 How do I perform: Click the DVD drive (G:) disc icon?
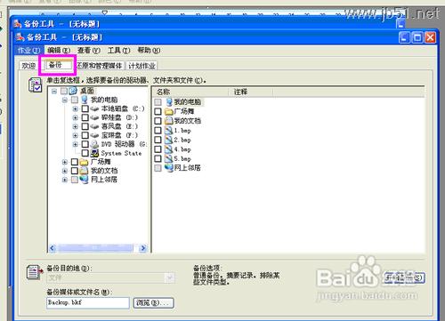pos(94,144)
